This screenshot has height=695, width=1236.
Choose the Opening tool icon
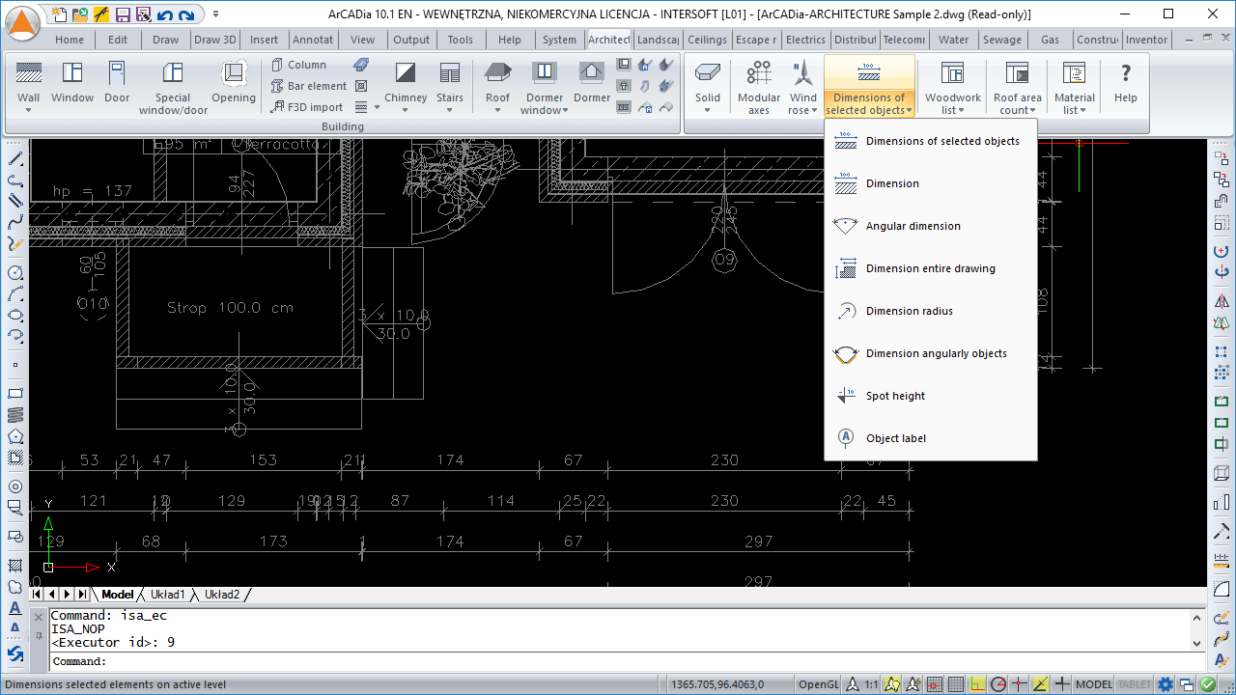[234, 74]
